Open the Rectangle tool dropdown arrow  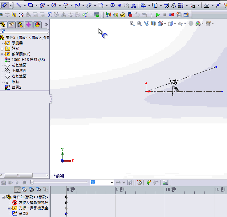(x=36, y=6)
